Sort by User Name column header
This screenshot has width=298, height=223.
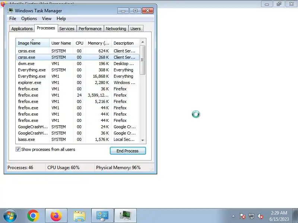pyautogui.click(x=61, y=43)
